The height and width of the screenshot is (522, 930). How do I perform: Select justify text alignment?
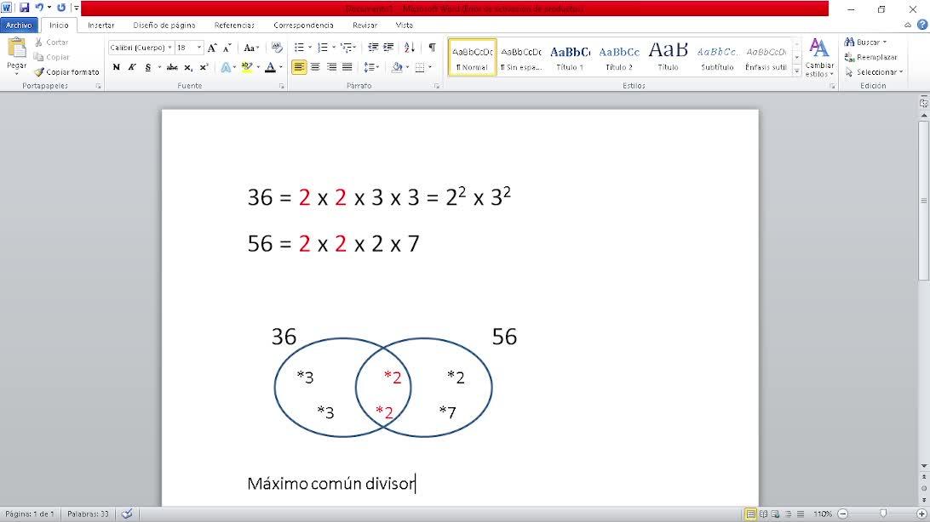pos(347,67)
